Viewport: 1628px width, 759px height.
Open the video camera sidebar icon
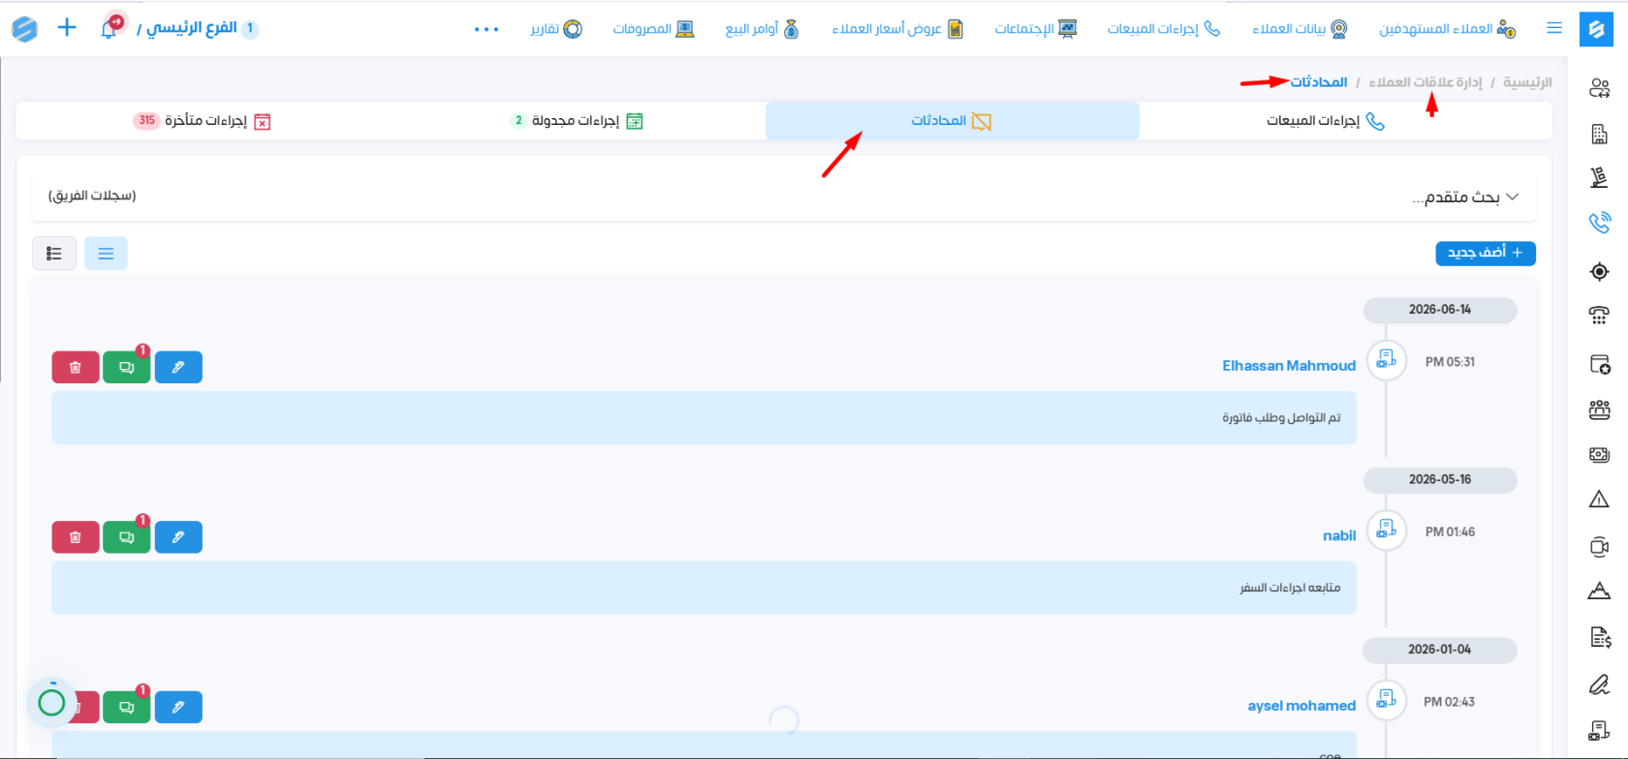(x=1599, y=547)
